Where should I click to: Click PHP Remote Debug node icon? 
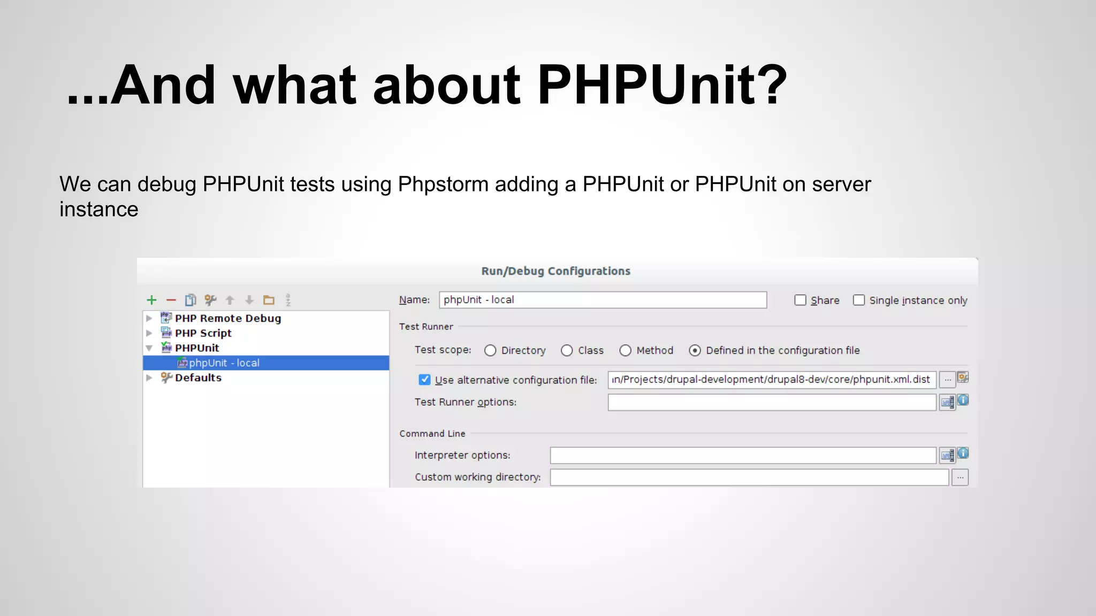point(166,318)
